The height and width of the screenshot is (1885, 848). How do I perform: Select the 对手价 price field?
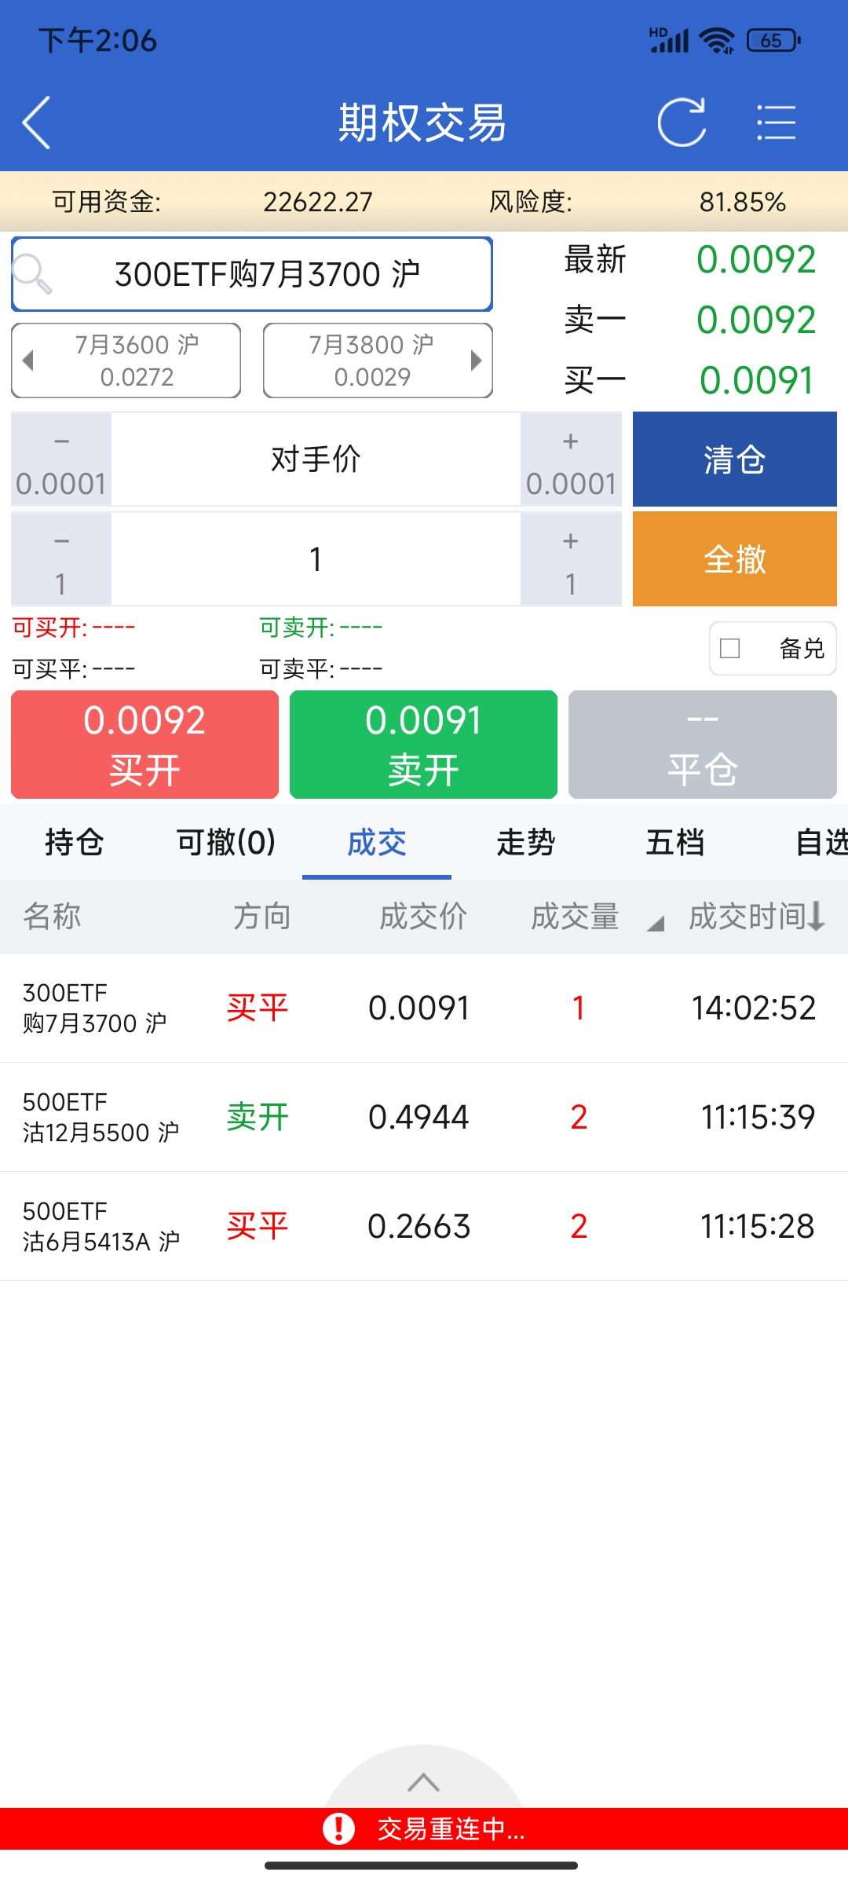(316, 460)
